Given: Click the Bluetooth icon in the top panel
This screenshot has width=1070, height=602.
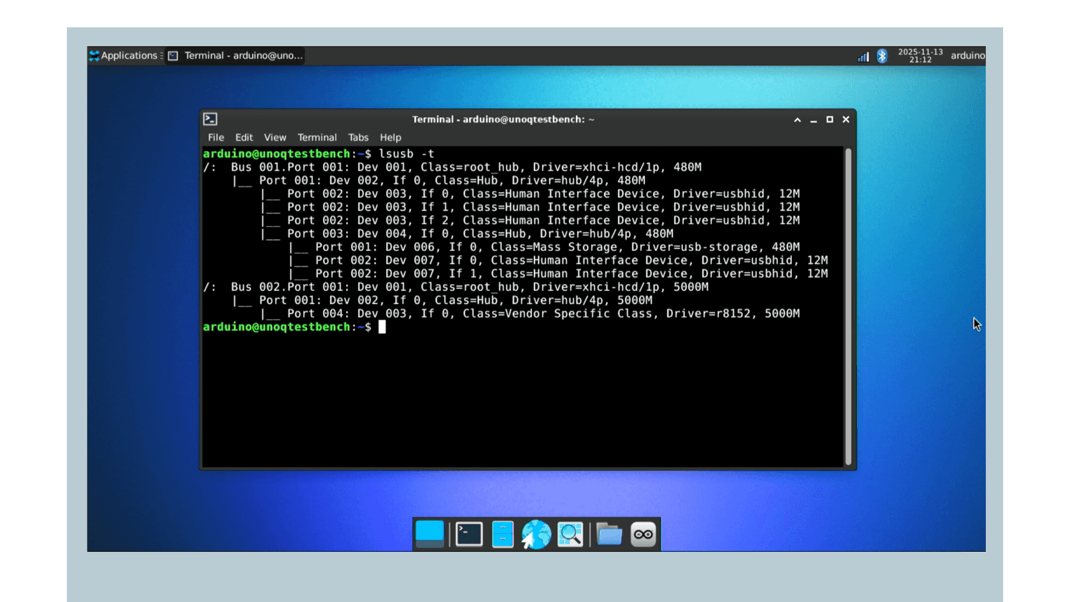Looking at the screenshot, I should click(x=882, y=56).
